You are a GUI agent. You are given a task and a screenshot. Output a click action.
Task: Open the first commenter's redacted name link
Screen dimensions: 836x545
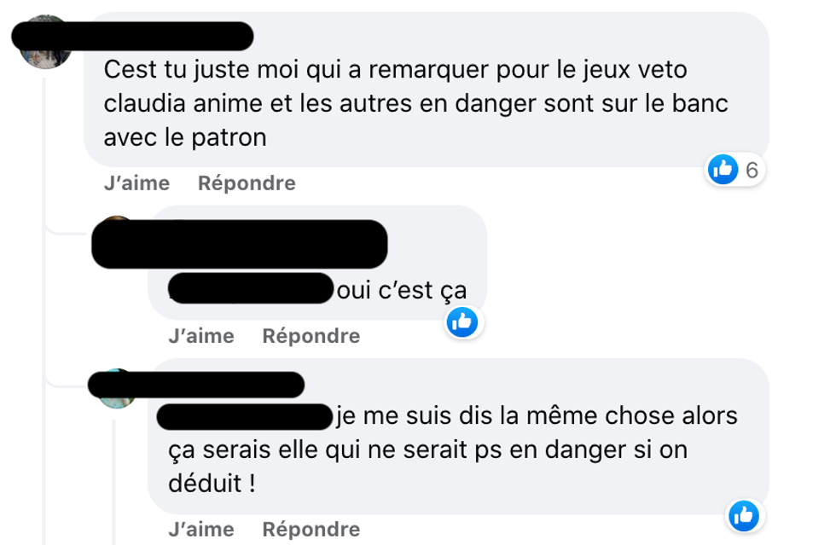click(x=132, y=37)
